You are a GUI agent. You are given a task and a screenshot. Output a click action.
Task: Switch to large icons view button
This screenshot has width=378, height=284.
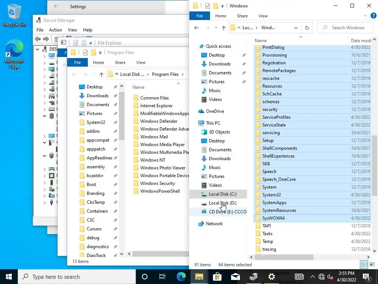tap(372, 264)
